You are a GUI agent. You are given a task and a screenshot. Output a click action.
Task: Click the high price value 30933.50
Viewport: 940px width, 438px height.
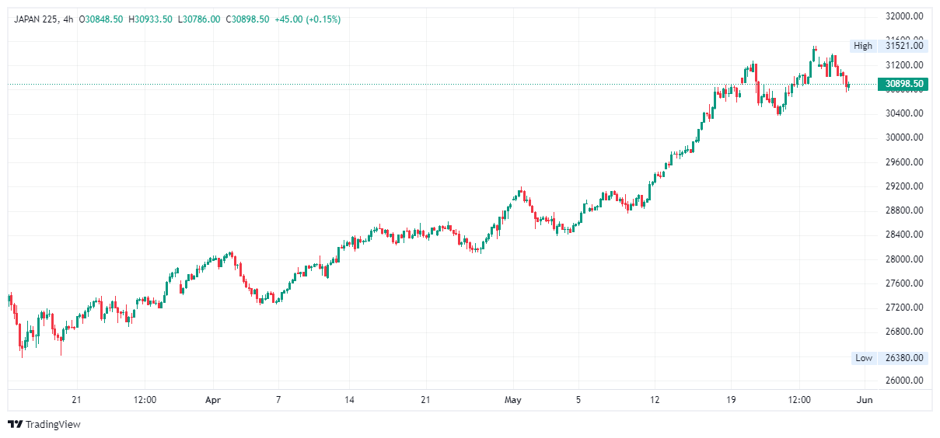tap(153, 19)
